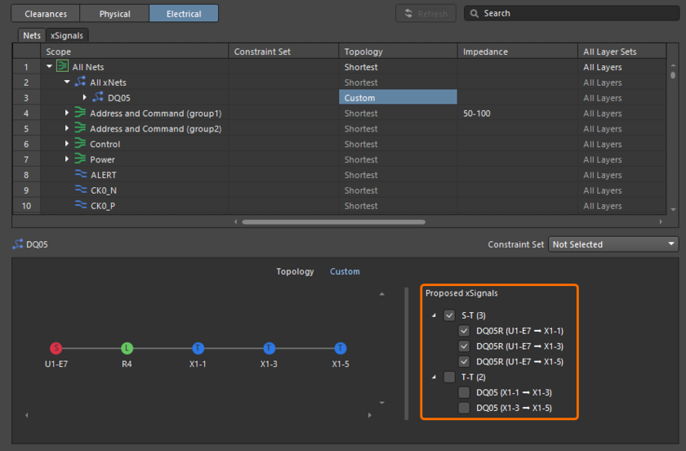The width and height of the screenshot is (686, 451).
Task: Click the DQ05 xNet icon in row 3
Action: point(98,96)
